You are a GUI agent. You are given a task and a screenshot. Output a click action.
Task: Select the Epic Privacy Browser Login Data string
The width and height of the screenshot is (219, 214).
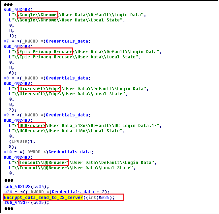point(84,52)
